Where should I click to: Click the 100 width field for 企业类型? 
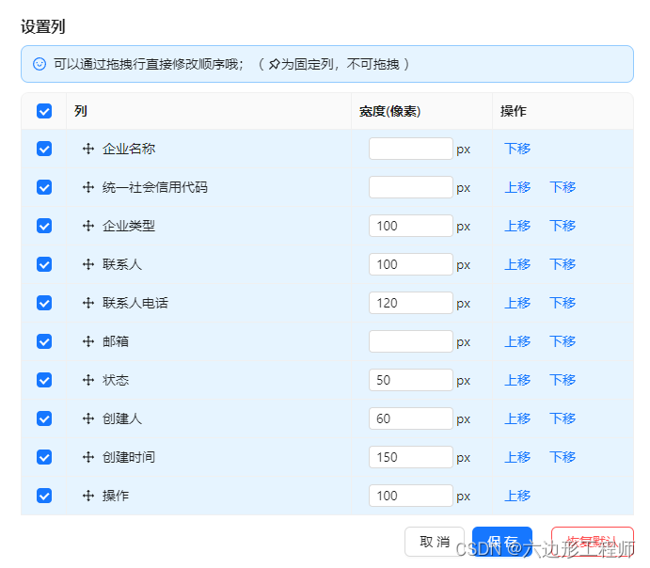[x=411, y=226]
